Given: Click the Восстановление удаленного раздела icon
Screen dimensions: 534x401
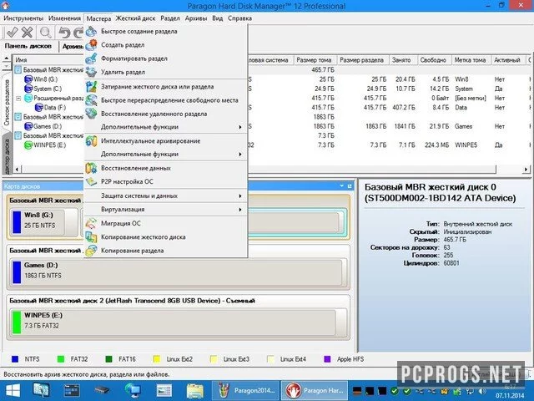Looking at the screenshot, I should pos(91,114).
